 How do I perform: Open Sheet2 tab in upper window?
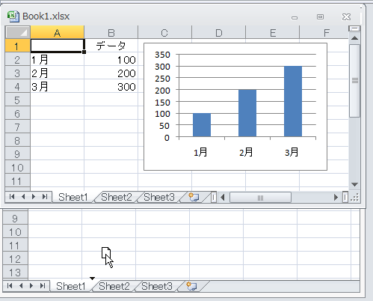(117, 197)
